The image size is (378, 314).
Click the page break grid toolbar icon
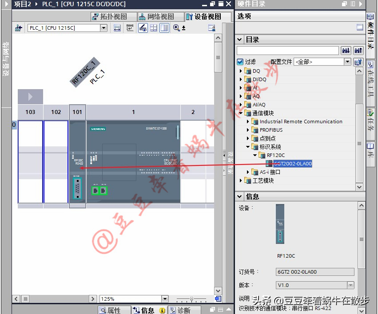pos(154,28)
